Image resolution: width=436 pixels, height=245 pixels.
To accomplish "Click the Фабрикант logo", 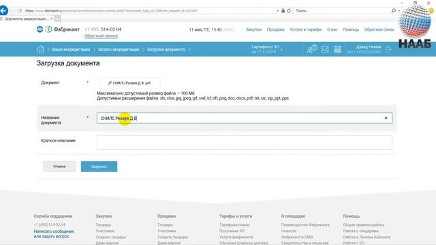I will (58, 29).
